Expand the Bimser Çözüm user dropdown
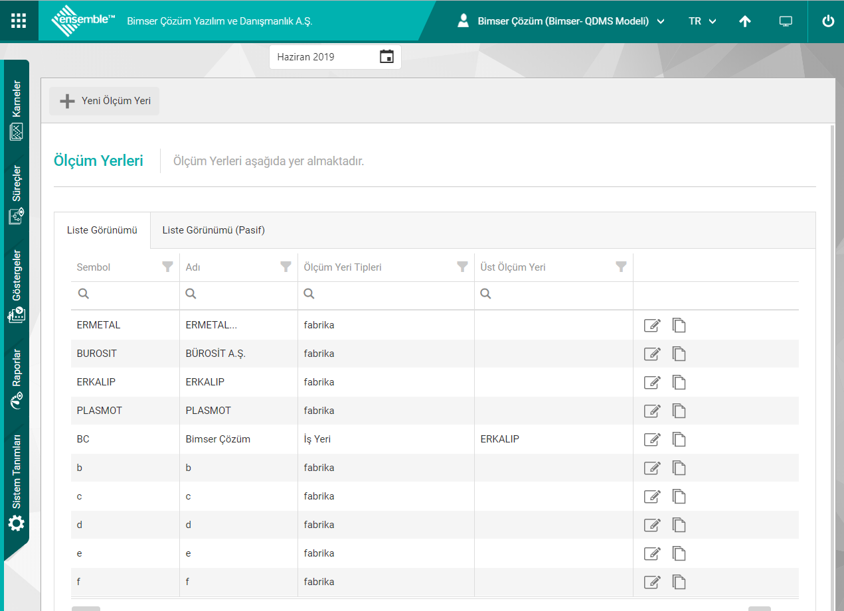Viewport: 844px width, 611px height. (x=562, y=21)
